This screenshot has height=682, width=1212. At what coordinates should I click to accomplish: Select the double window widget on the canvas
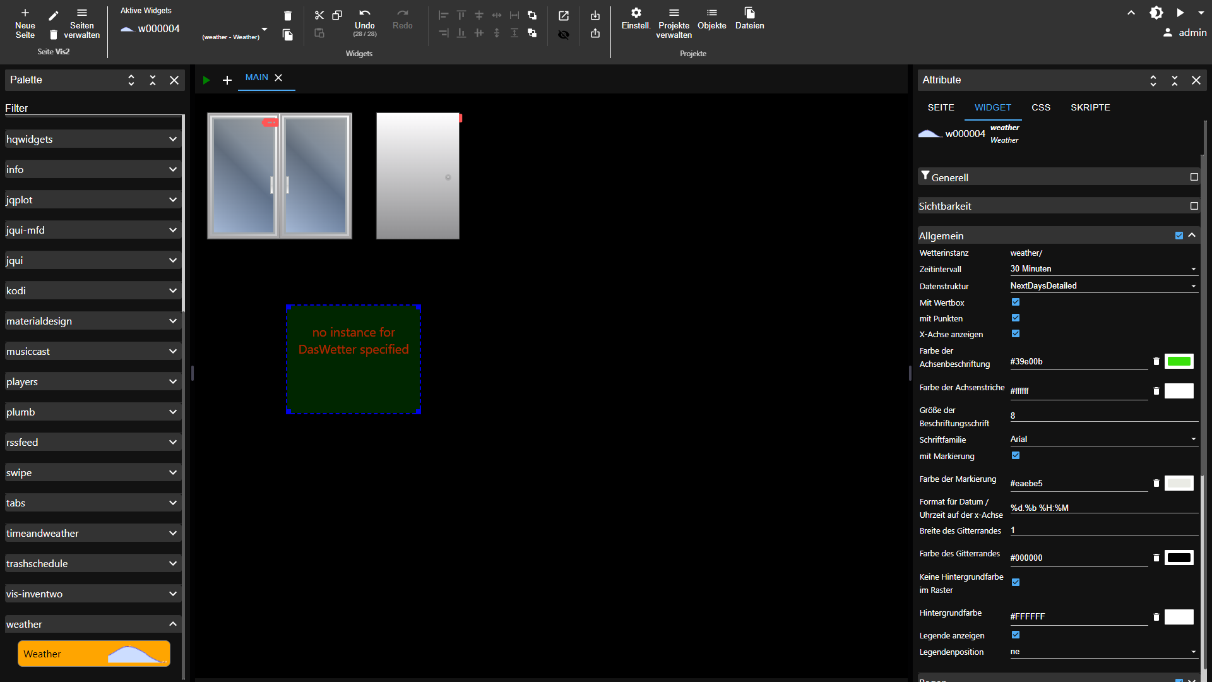280,176
